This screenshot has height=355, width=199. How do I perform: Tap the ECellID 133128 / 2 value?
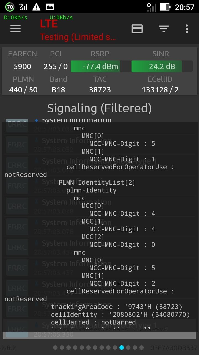[x=160, y=90]
